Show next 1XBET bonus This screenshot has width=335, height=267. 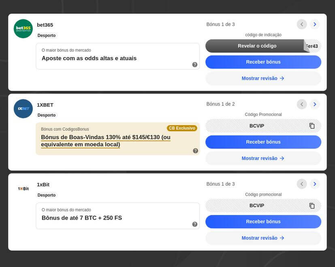pyautogui.click(x=315, y=104)
